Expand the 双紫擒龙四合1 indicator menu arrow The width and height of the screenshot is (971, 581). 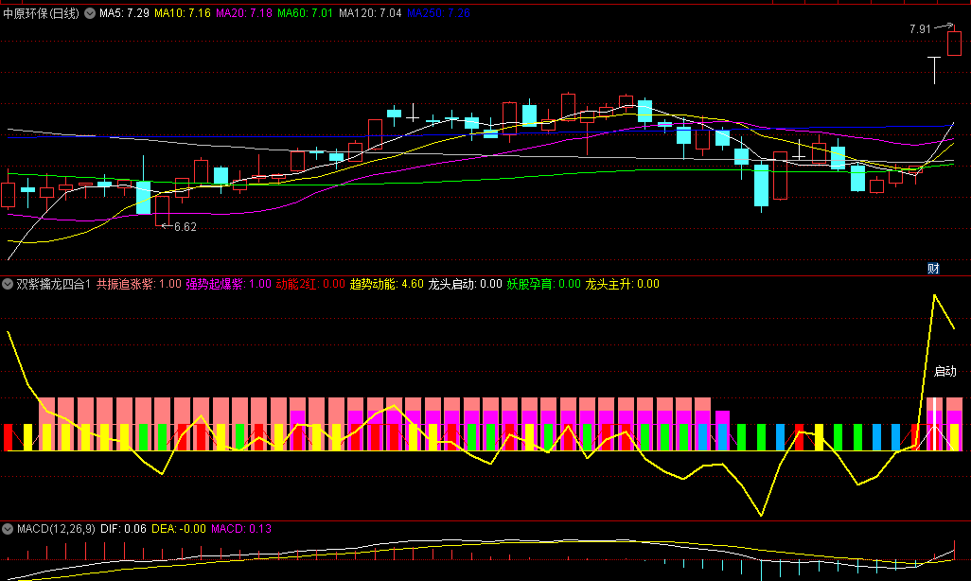[x=8, y=284]
